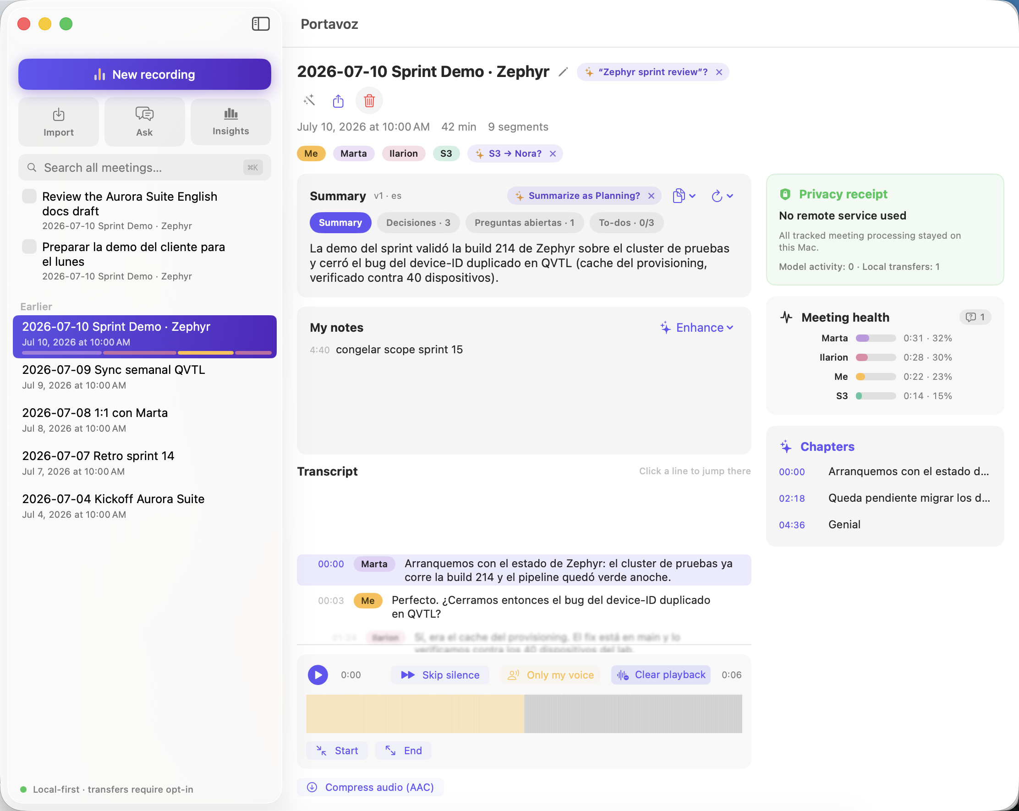Jump to the Me 00:03 transcript line
Screen dimensions: 1019x811
click(x=524, y=607)
